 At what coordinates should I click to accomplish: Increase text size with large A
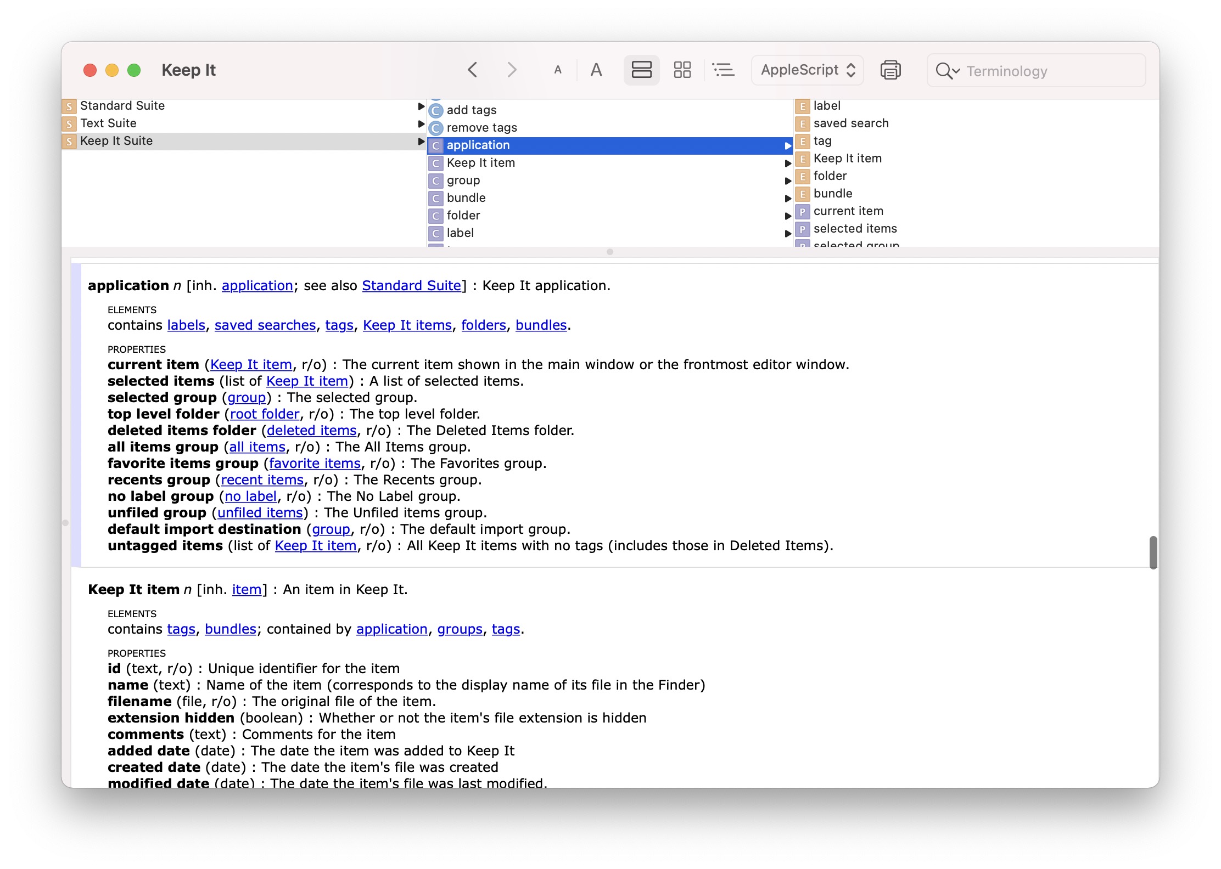pyautogui.click(x=596, y=70)
